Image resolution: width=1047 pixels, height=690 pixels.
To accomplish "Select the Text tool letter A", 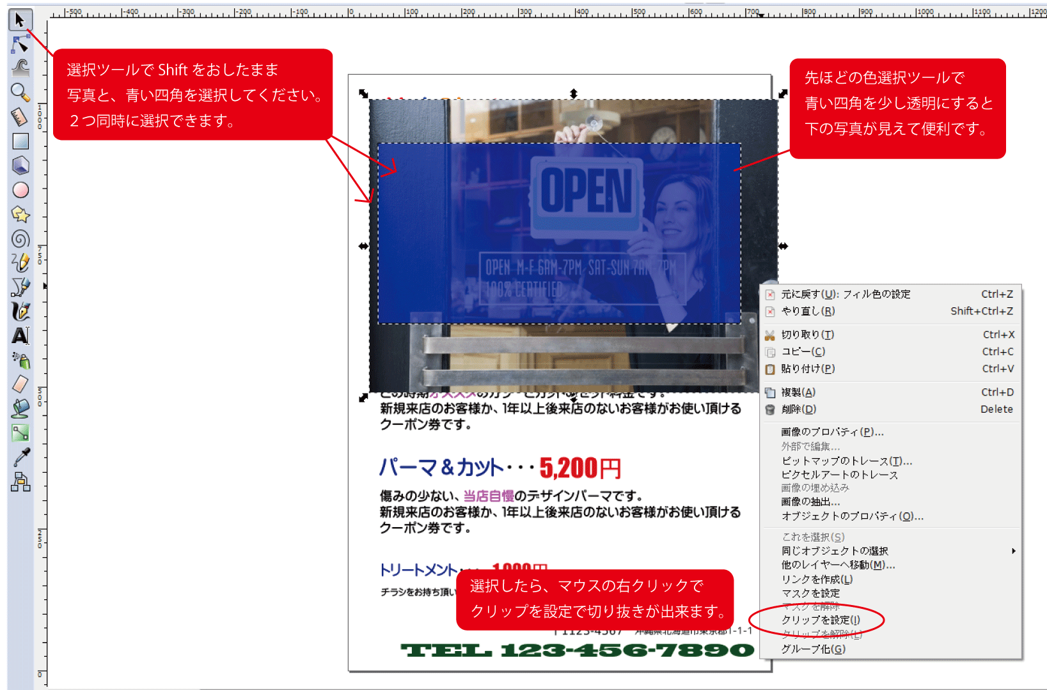I will (x=20, y=335).
